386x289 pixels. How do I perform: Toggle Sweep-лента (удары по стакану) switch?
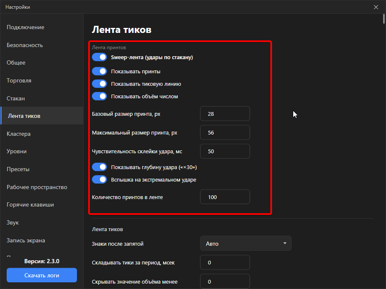99,57
